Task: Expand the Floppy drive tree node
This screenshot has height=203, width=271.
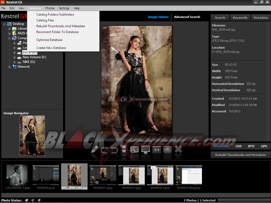Action: (14, 43)
